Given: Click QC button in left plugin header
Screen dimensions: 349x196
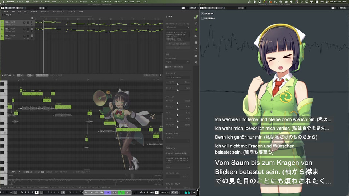Looking at the screenshot, I should (x=192, y=8).
